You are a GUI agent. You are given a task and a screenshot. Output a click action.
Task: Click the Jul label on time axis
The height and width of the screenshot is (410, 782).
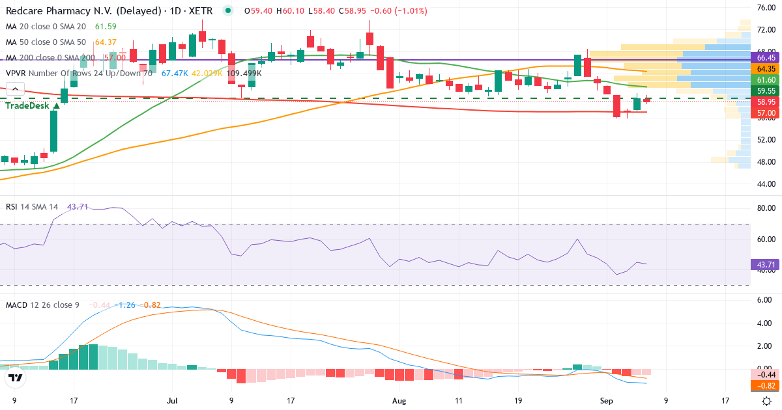[172, 402]
